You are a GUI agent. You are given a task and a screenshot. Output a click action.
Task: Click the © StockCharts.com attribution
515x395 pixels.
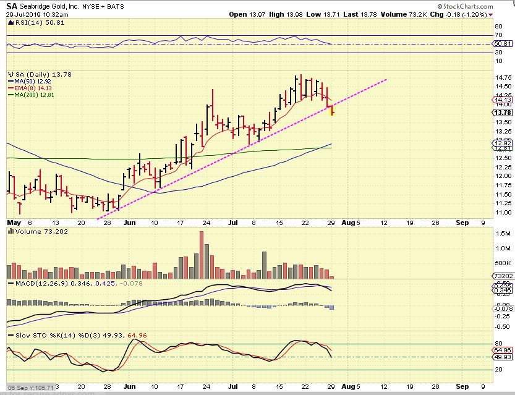[x=465, y=6]
